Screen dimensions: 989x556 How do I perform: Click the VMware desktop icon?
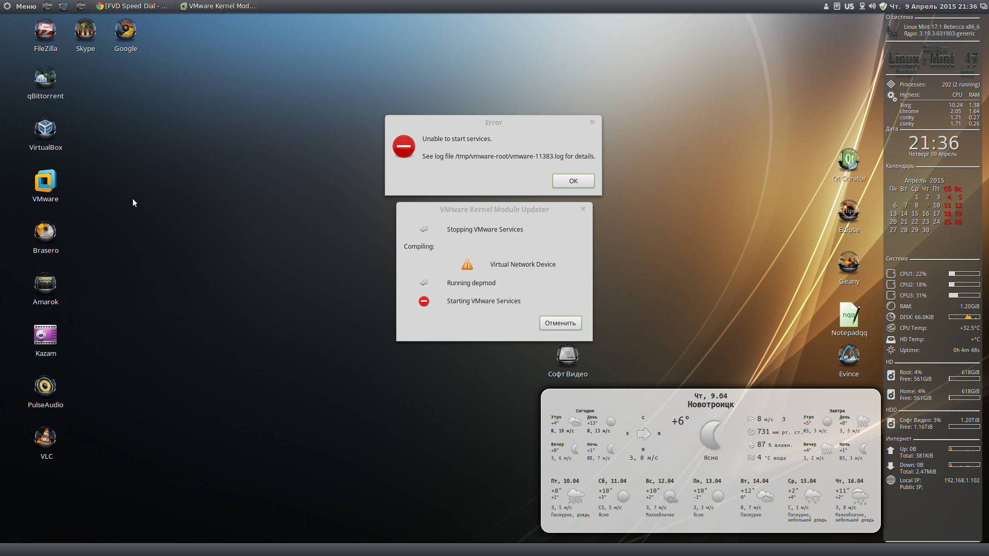click(x=45, y=181)
